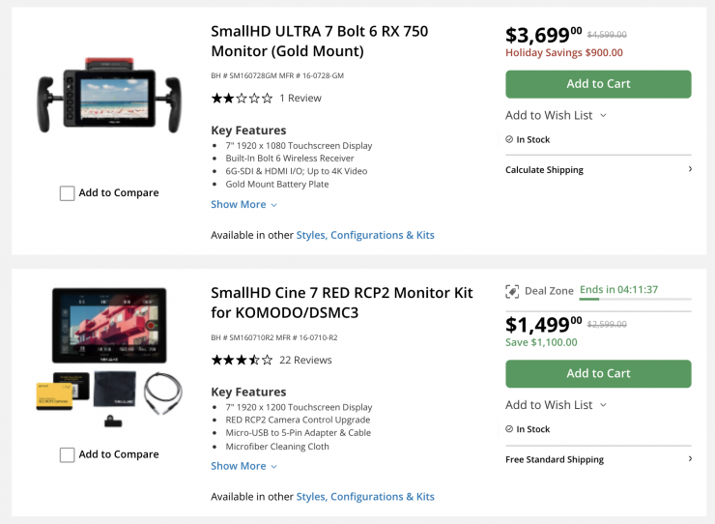Expand Show More features for ULTRA 7
The image size is (715, 524).
243,205
